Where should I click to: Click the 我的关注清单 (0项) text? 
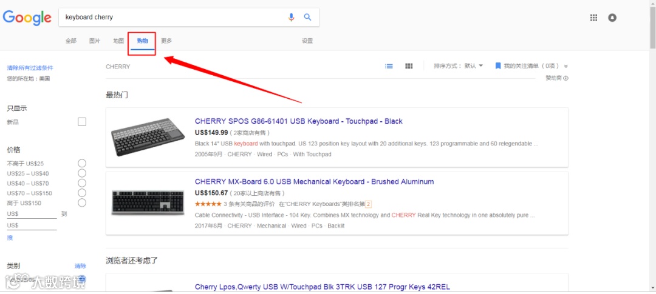[x=531, y=66]
